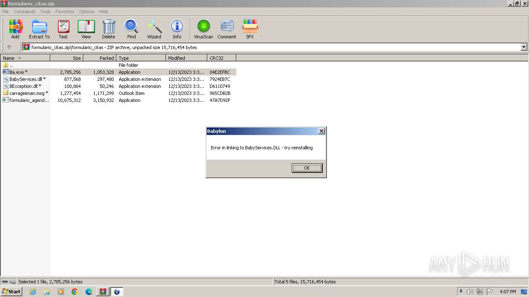Click the Extract To toolbar icon
The image size is (529, 297).
(x=39, y=29)
